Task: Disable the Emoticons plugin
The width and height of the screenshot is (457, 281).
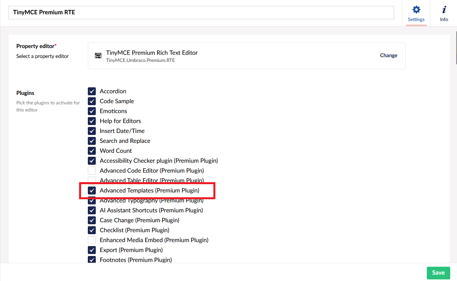Action: click(x=92, y=111)
